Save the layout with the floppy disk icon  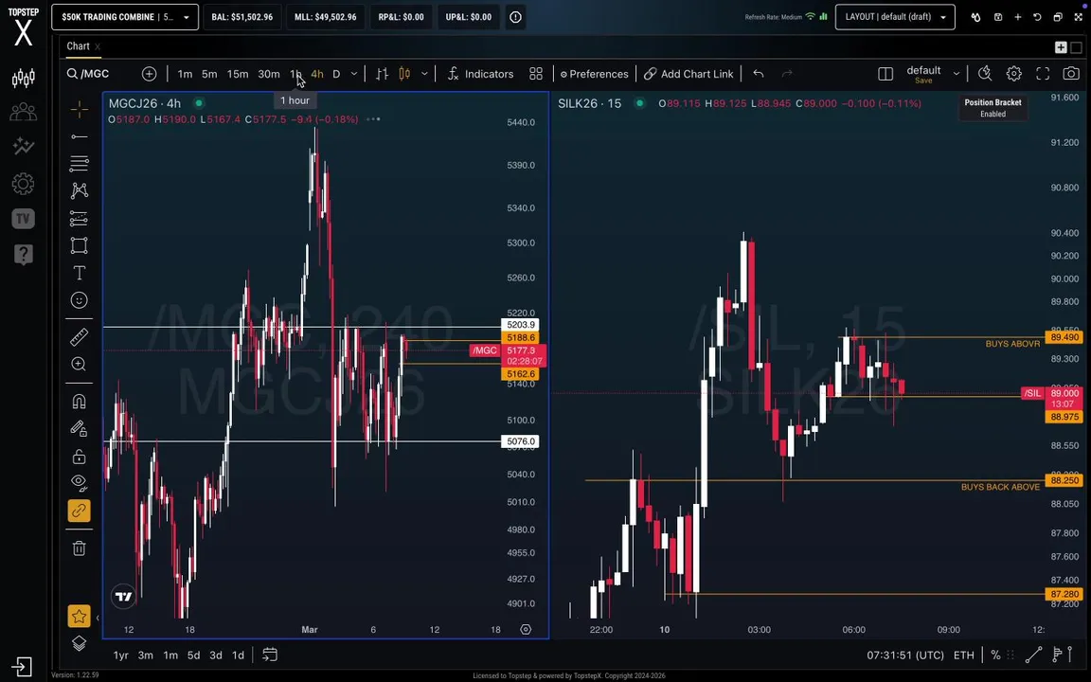(x=998, y=17)
